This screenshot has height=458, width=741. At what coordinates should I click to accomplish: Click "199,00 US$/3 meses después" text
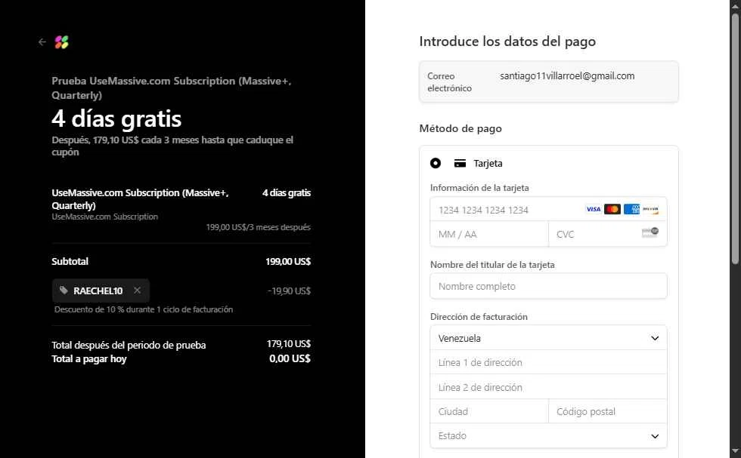tap(258, 227)
